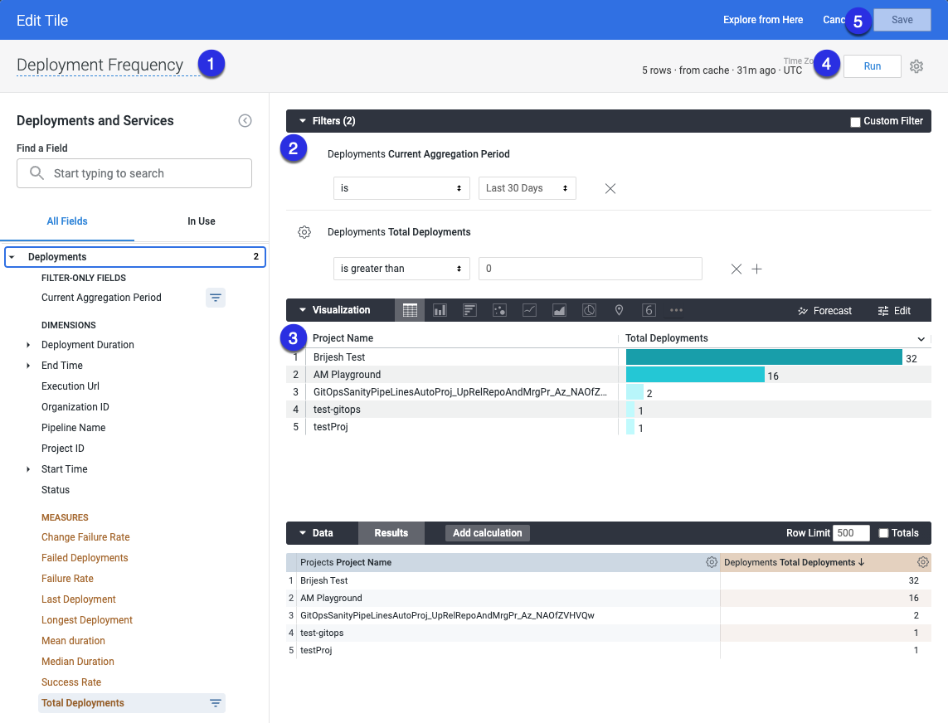
Task: Select the table visualization icon
Action: pos(410,310)
